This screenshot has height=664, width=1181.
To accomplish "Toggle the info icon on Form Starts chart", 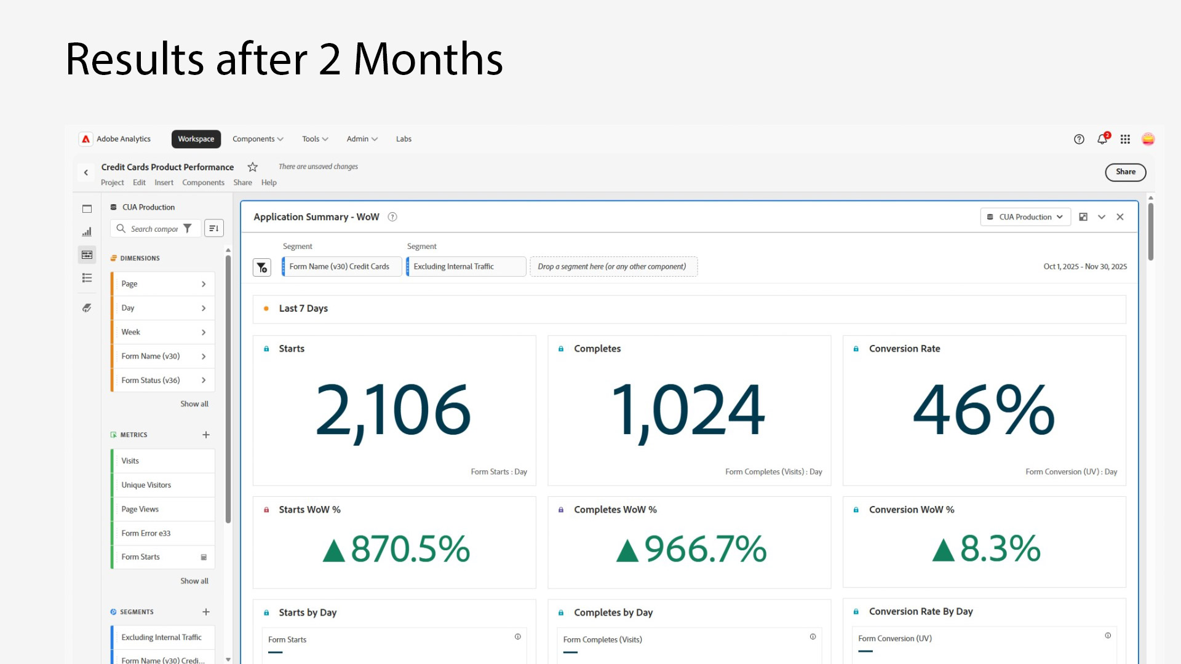I will tap(518, 637).
